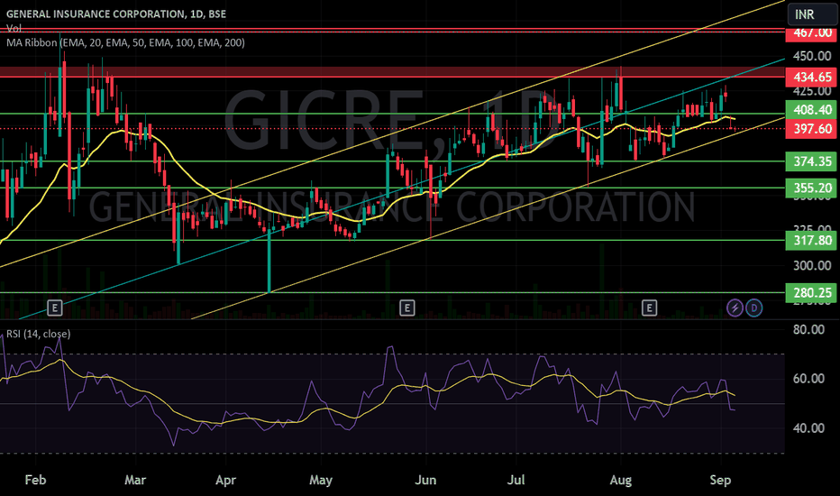840x496 pixels.
Task: Click the 397.60 current price label
Action: click(x=811, y=129)
